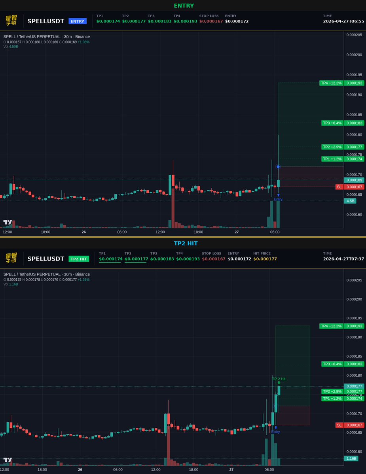Expand the Binance exchange label in lower chart legend
Image resolution: width=366 pixels, height=474 pixels.
(82, 274)
